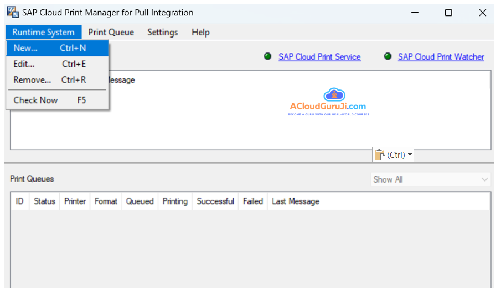The height and width of the screenshot is (292, 501).
Task: Click the SAP Cloud Print Manager title bar icon
Action: click(12, 12)
